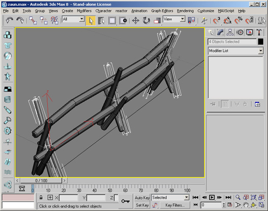Choose the Rectangular Selection Region tool
268x211 pixels.
point(112,20)
